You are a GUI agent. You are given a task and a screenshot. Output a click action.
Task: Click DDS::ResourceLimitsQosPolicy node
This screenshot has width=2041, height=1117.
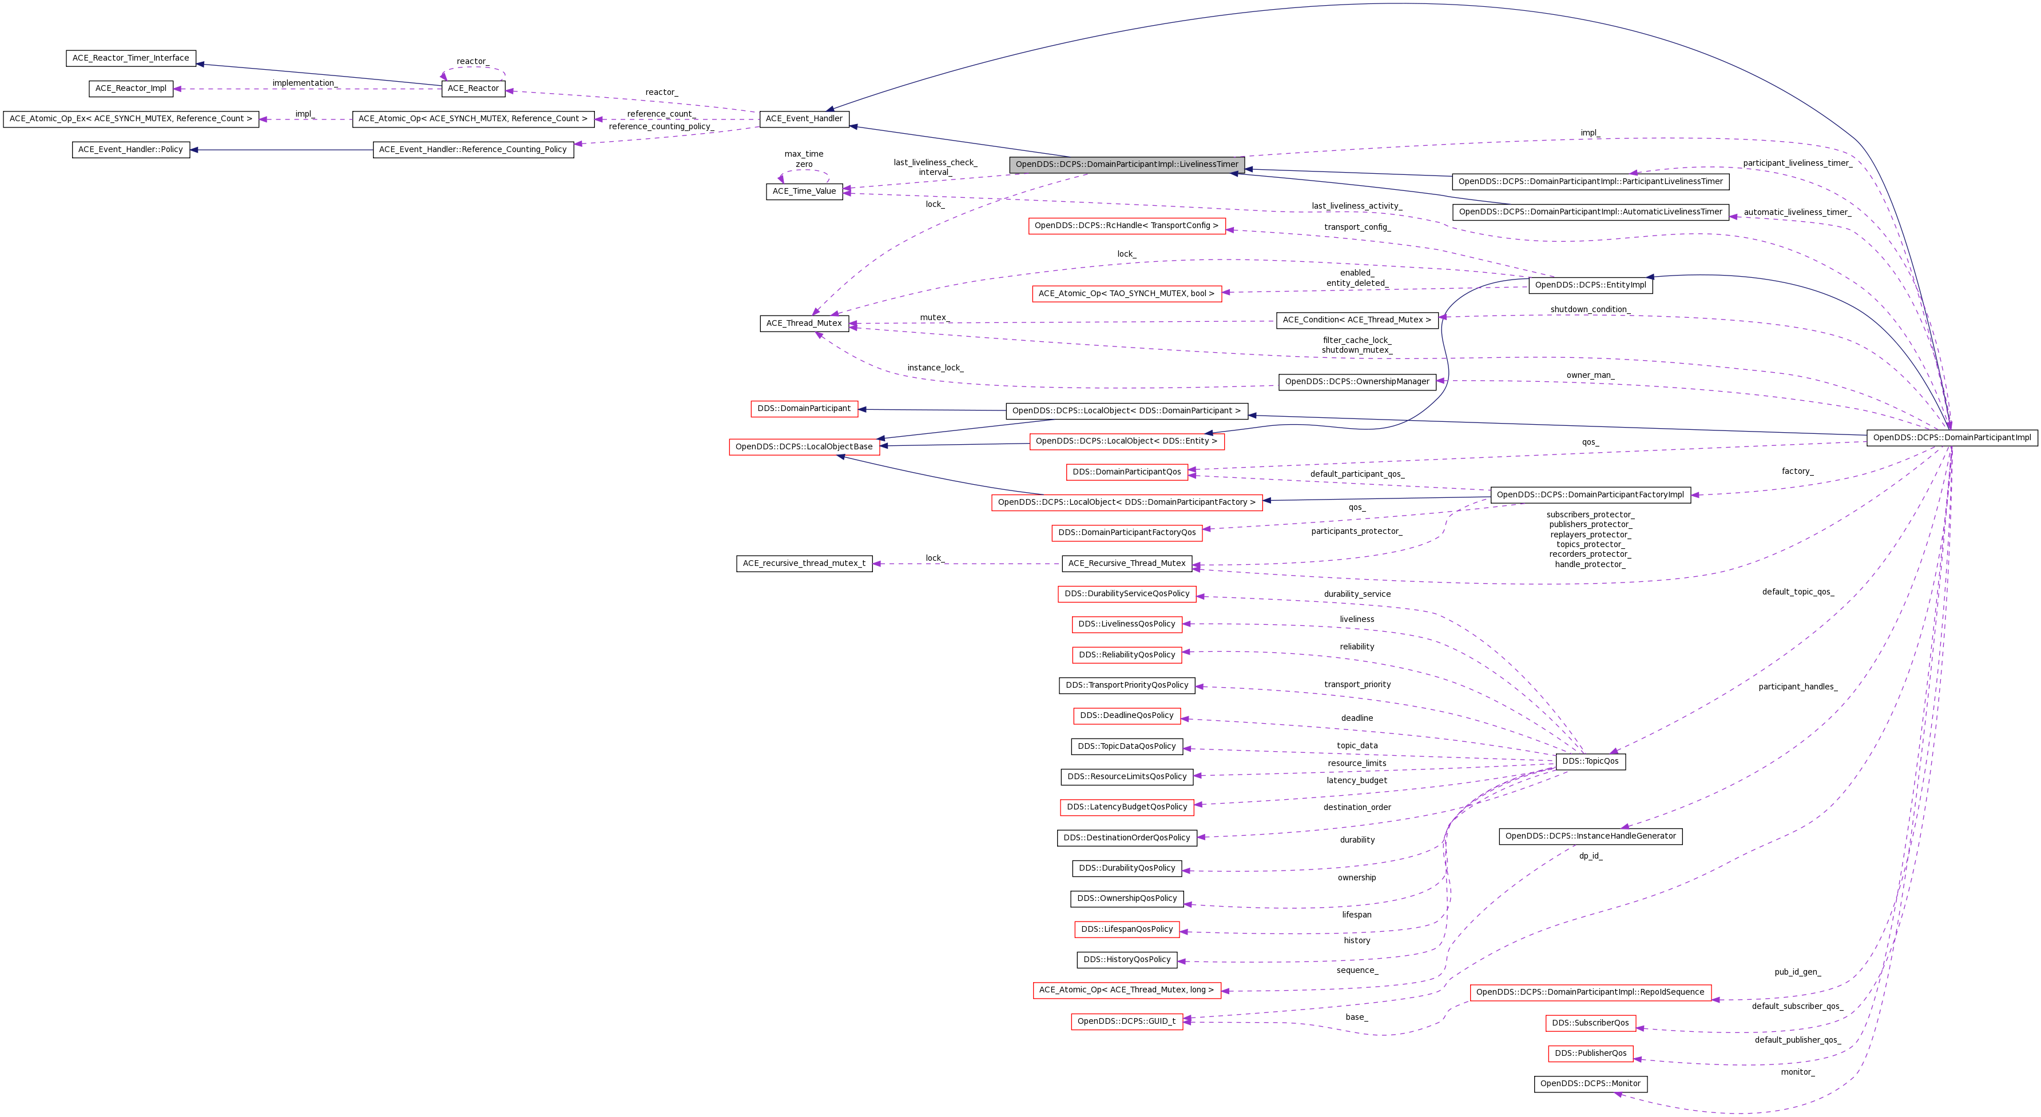pyautogui.click(x=1127, y=777)
